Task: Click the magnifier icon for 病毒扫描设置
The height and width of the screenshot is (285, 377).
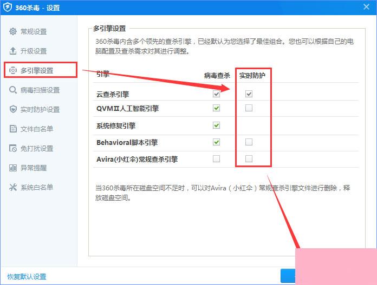Action: (x=13, y=90)
